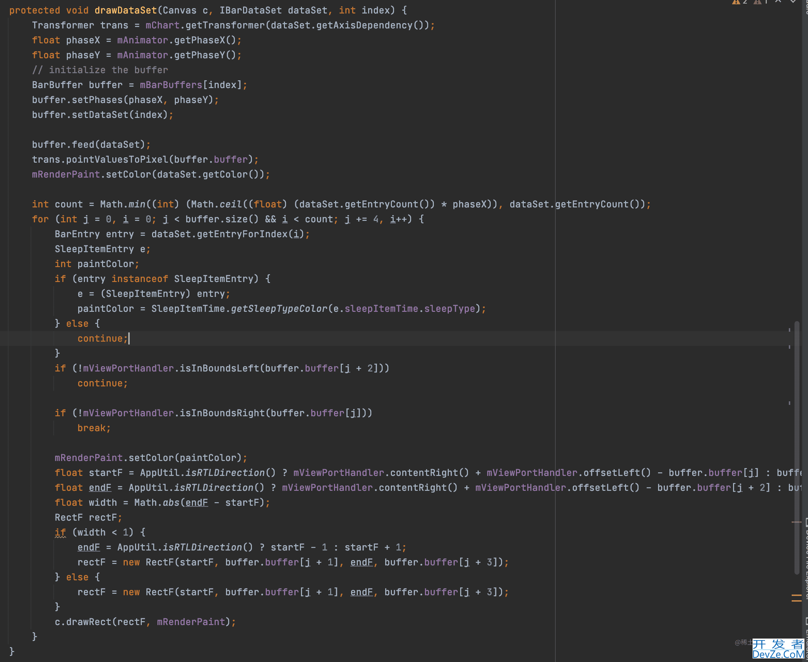The height and width of the screenshot is (662, 808).
Task: Click the drawDataSet method name
Action: tap(126, 10)
